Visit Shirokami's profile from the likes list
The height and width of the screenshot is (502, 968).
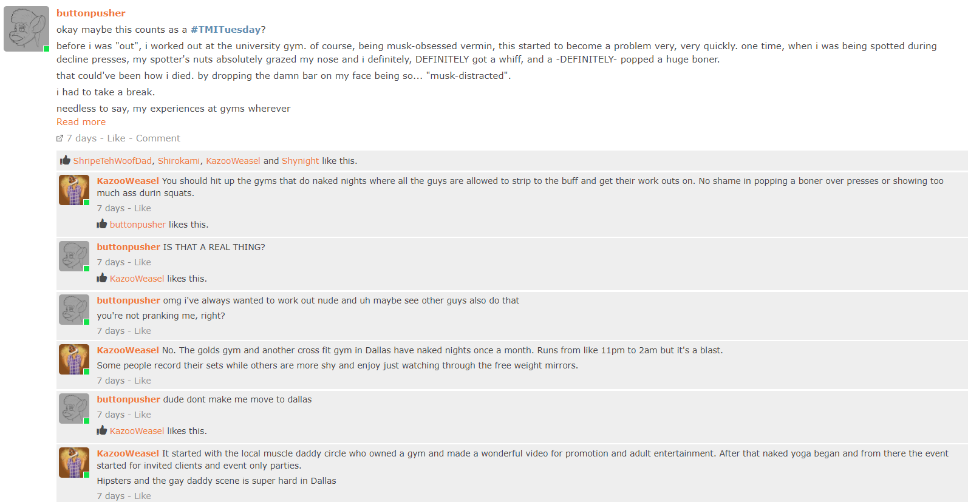click(x=179, y=161)
